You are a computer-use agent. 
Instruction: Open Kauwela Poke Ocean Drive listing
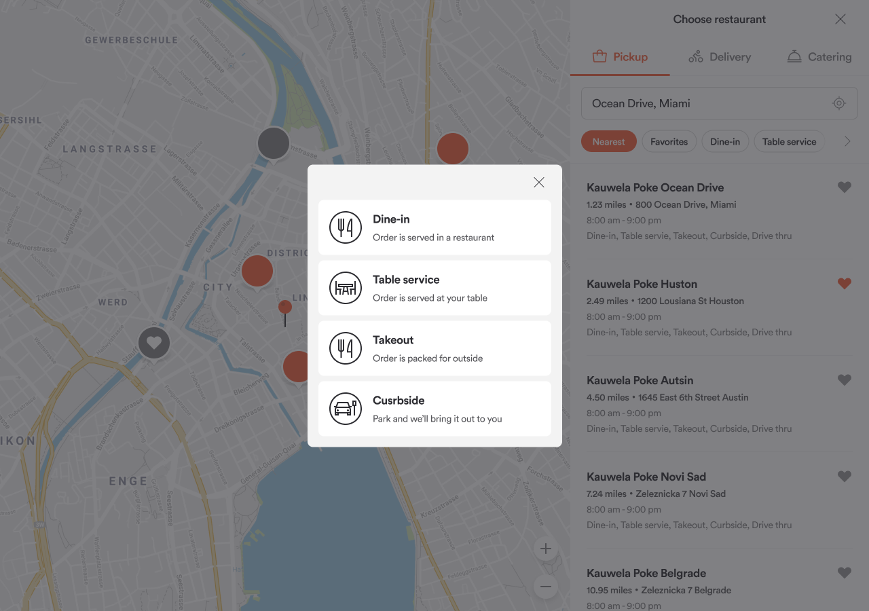pyautogui.click(x=720, y=211)
